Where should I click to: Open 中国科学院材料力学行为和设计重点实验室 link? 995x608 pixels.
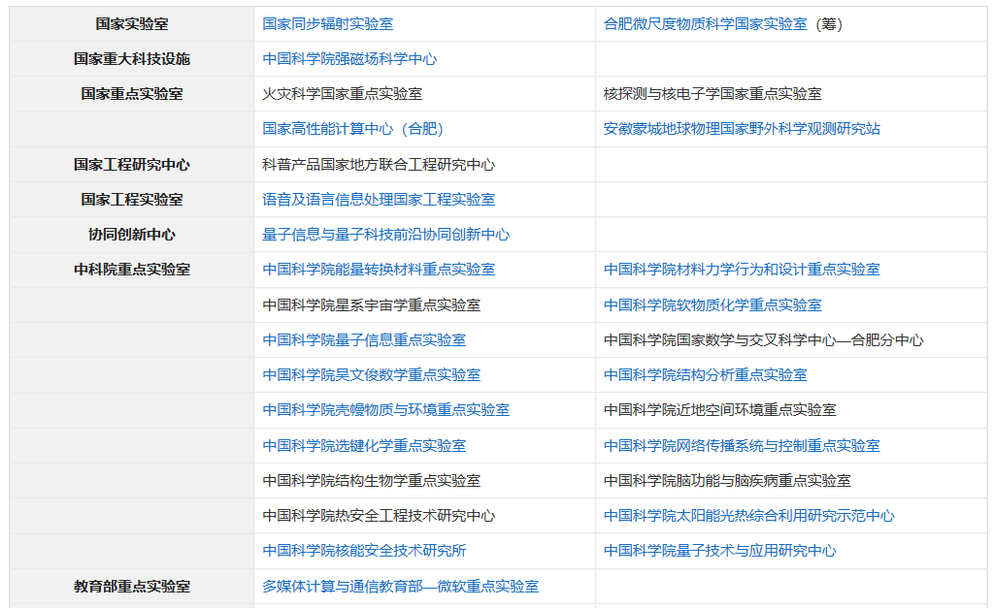coord(742,270)
